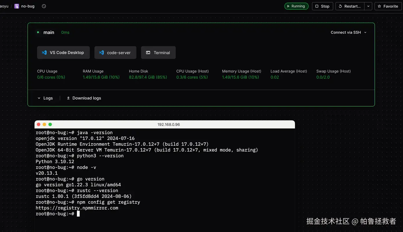The image size is (403, 232).
Task: Click the Terminal button's console icon
Action: pyautogui.click(x=148, y=52)
